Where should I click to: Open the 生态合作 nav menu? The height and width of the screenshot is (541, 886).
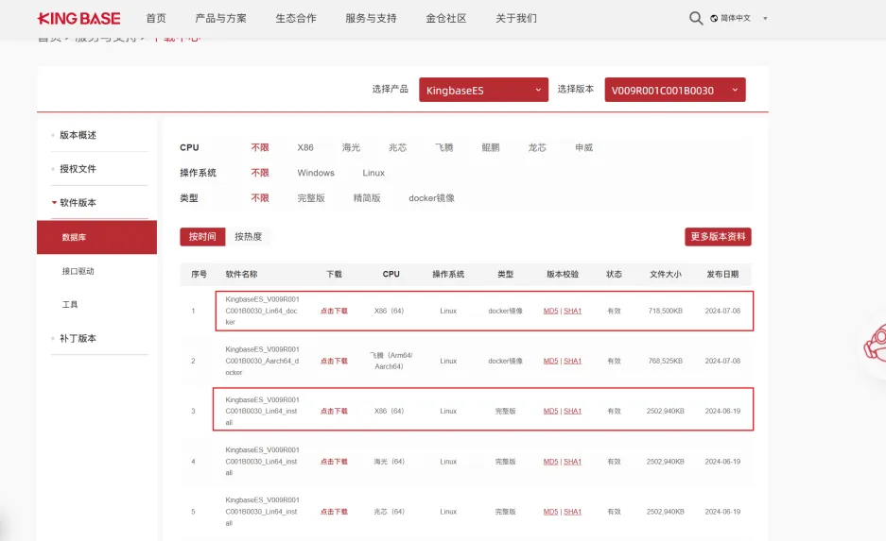(x=296, y=19)
